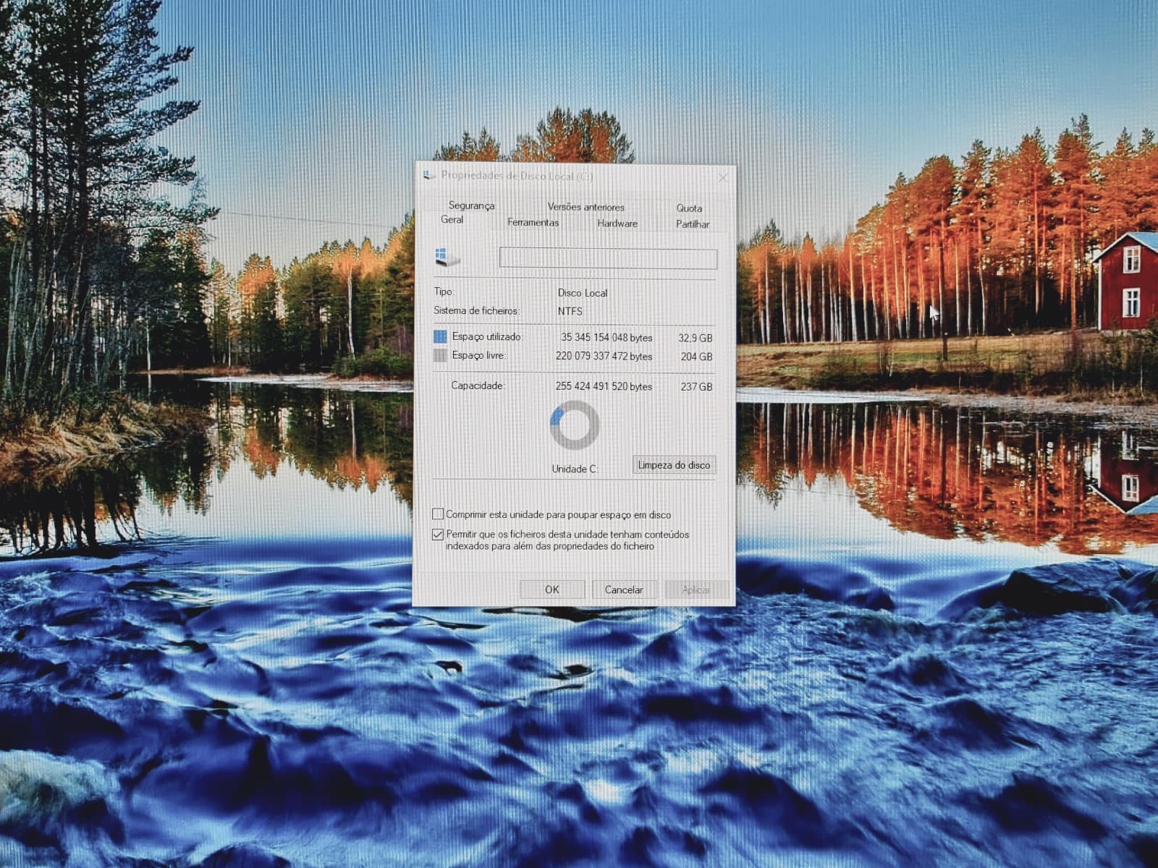Switch to the Ferramentas tab
This screenshot has height=868, width=1158.
533,222
